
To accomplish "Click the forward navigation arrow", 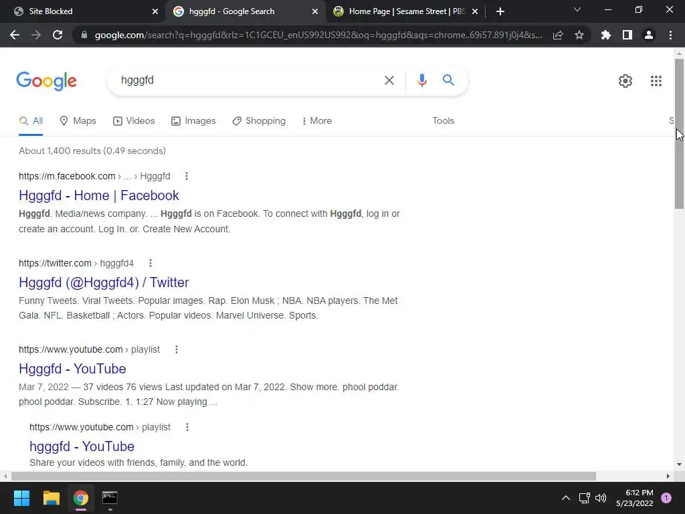I will pos(36,35).
